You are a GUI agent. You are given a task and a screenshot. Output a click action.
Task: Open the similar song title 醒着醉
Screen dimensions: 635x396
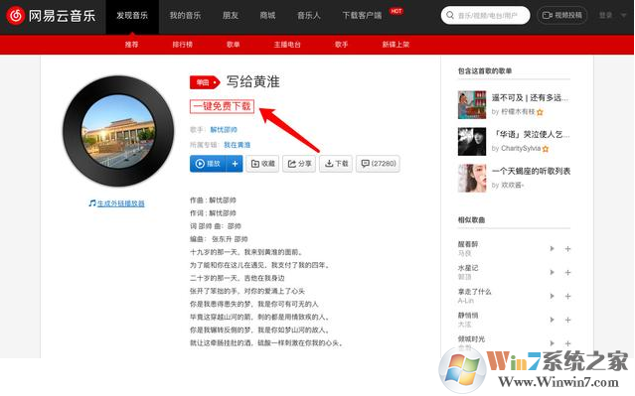468,244
